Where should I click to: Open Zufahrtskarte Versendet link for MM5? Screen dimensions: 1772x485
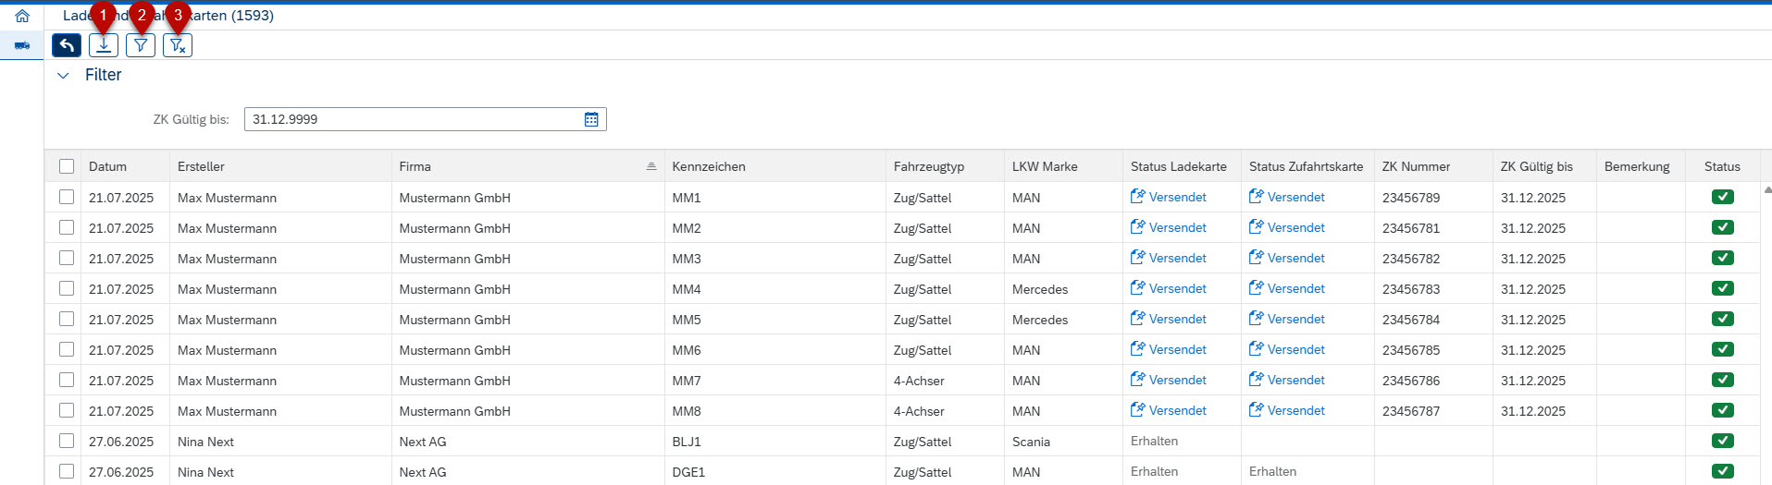(1287, 319)
